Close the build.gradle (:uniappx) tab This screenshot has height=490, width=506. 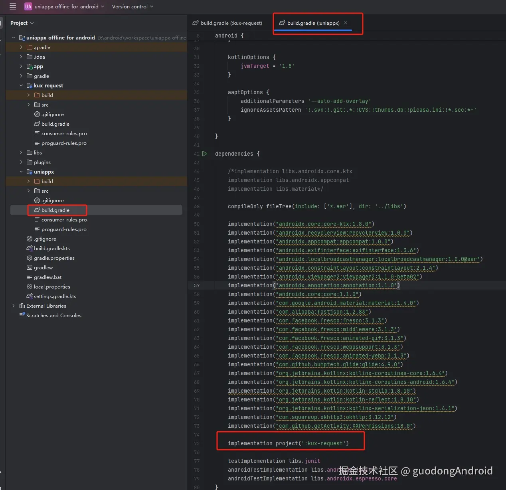coord(346,23)
